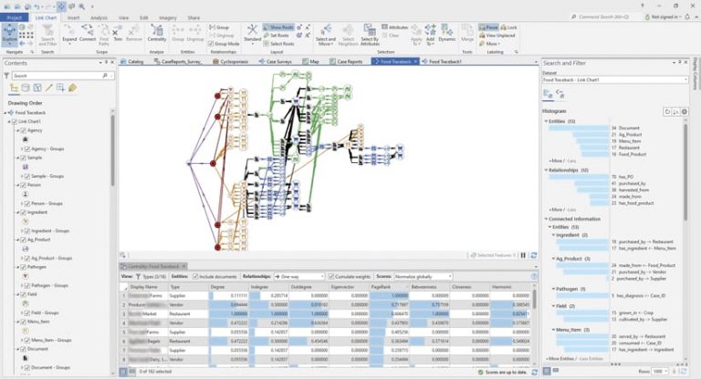Click Select Roots button

[x=278, y=44]
